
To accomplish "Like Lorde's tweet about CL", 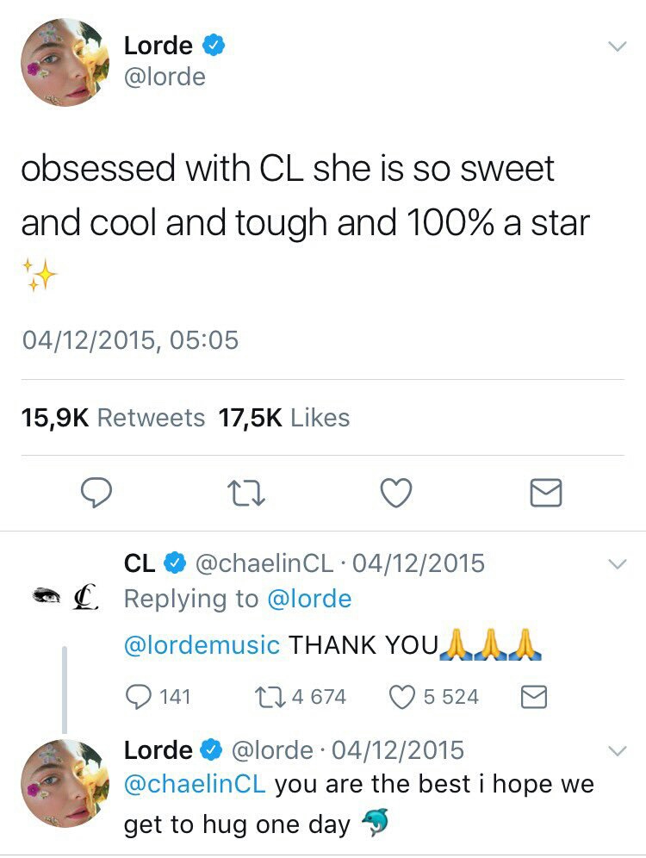I will [x=396, y=493].
